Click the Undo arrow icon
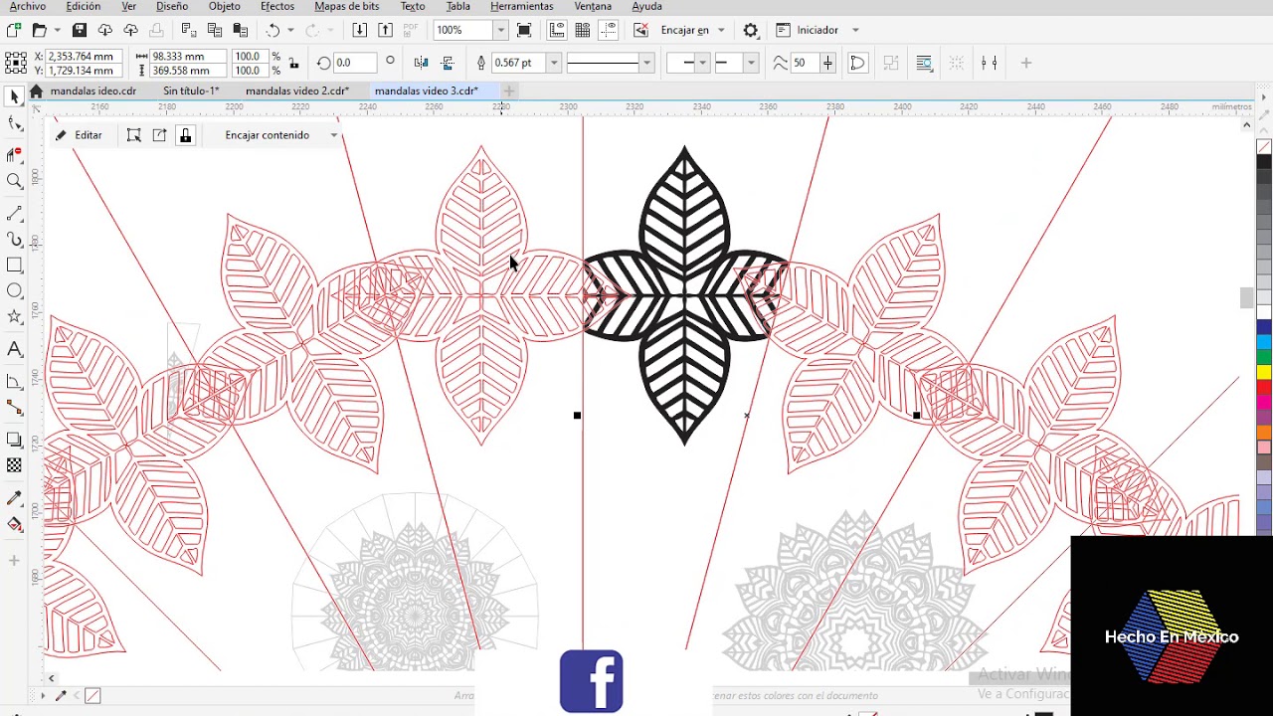1273x716 pixels. pyautogui.click(x=273, y=30)
